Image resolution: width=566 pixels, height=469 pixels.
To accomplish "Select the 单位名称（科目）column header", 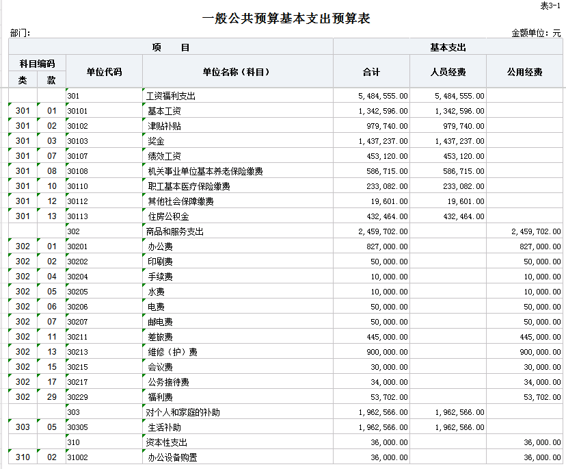I will [x=237, y=72].
